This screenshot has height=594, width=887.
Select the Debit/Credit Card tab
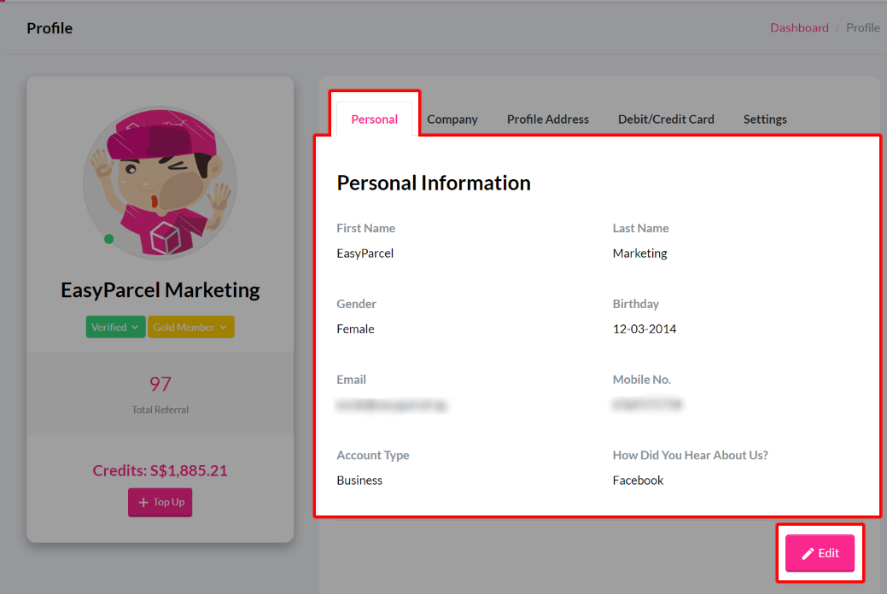pos(666,119)
